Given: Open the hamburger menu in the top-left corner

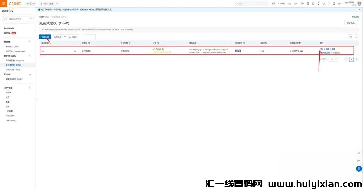Looking at the screenshot, I should (4, 3).
